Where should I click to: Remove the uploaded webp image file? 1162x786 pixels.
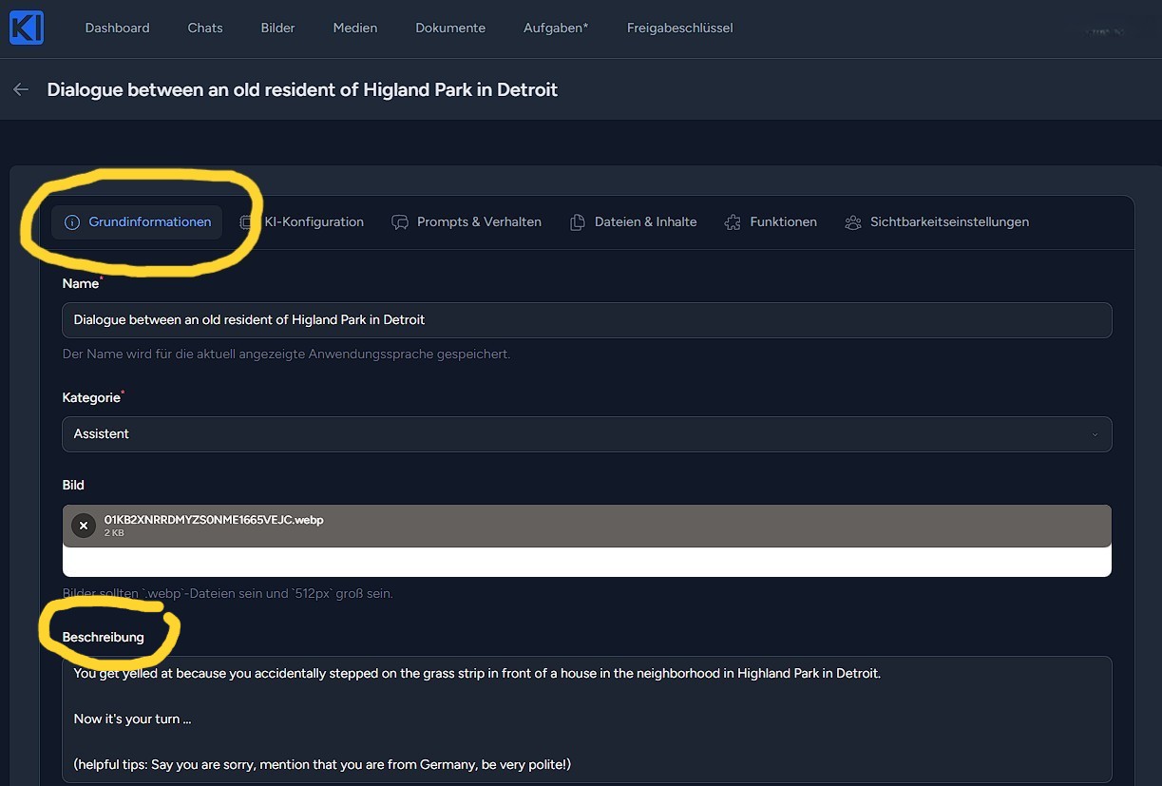tap(84, 526)
